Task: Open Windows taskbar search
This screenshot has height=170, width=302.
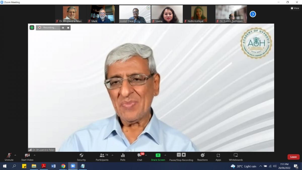Action: [x=14, y=166]
